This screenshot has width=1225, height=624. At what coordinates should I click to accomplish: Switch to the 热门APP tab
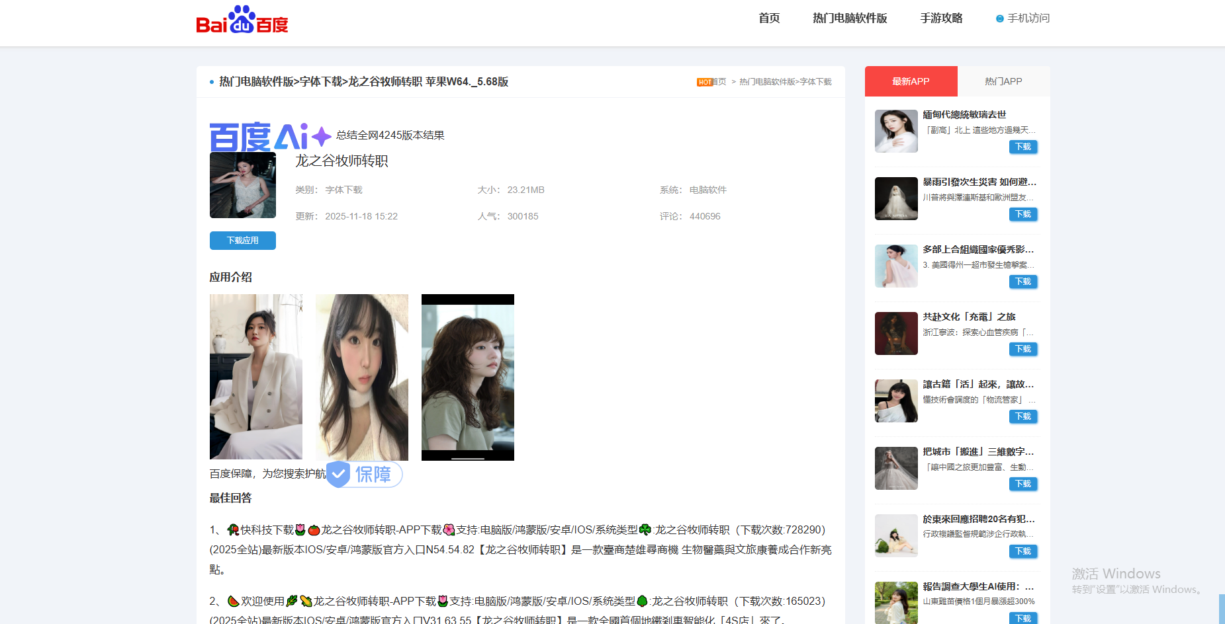[1003, 81]
